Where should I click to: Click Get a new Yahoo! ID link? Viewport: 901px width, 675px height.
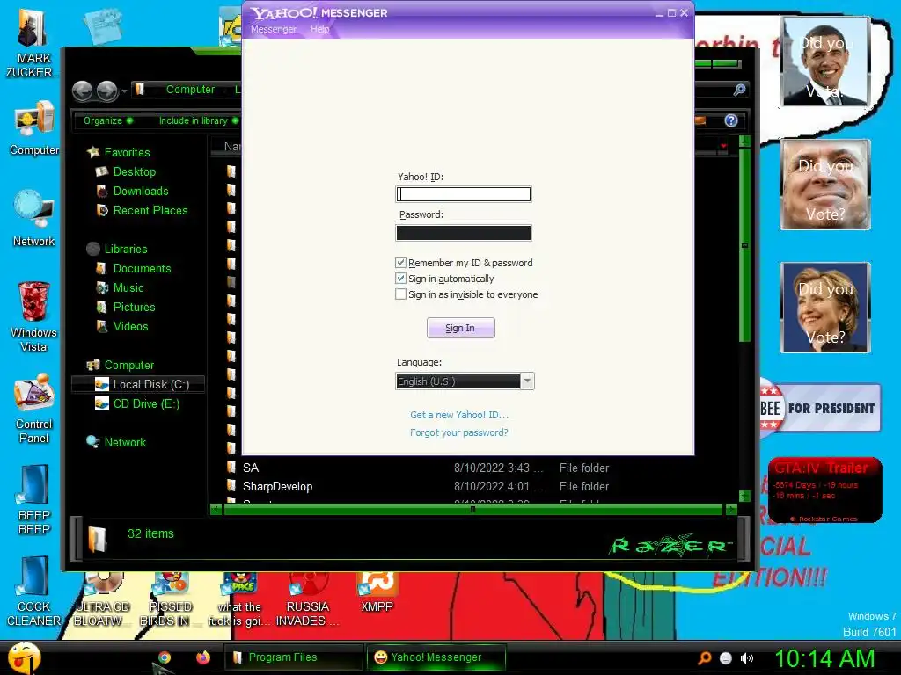click(459, 415)
